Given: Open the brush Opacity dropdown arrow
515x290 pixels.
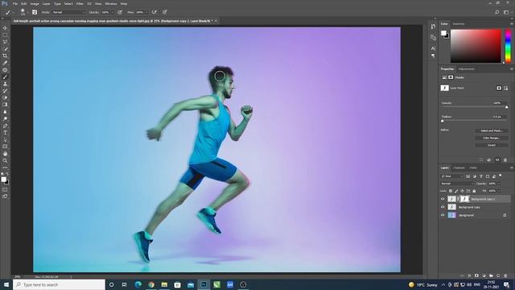Looking at the screenshot, I should click(113, 12).
